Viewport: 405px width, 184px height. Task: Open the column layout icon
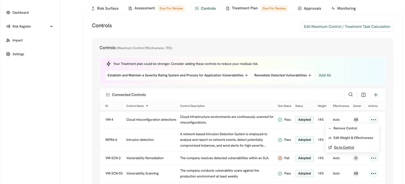click(x=364, y=95)
